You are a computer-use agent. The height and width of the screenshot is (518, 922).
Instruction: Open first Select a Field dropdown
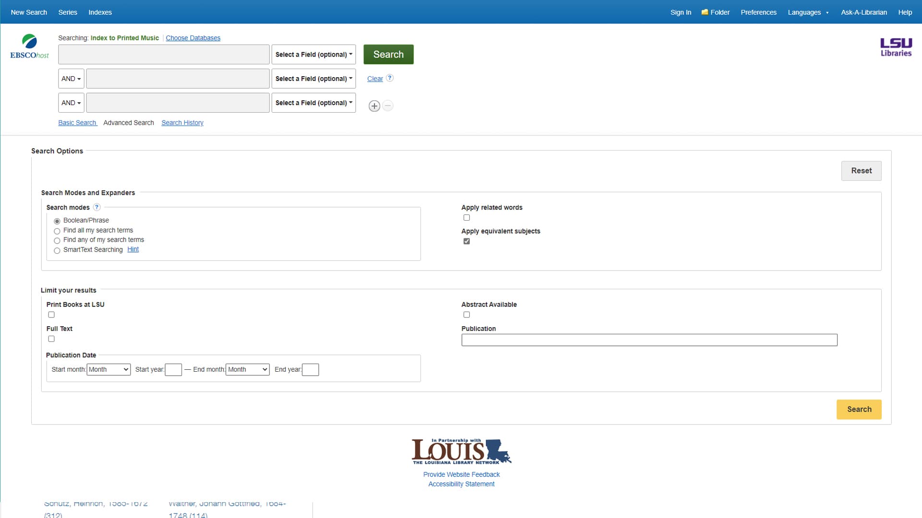point(314,54)
